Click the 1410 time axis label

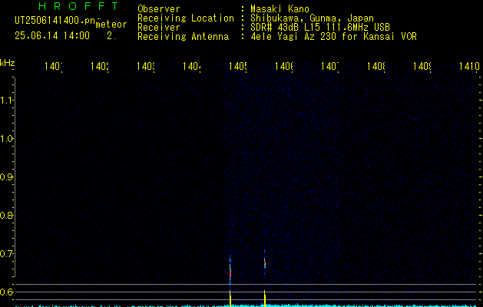coord(469,66)
